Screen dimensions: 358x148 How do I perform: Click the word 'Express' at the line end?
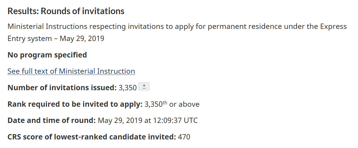click(x=333, y=27)
